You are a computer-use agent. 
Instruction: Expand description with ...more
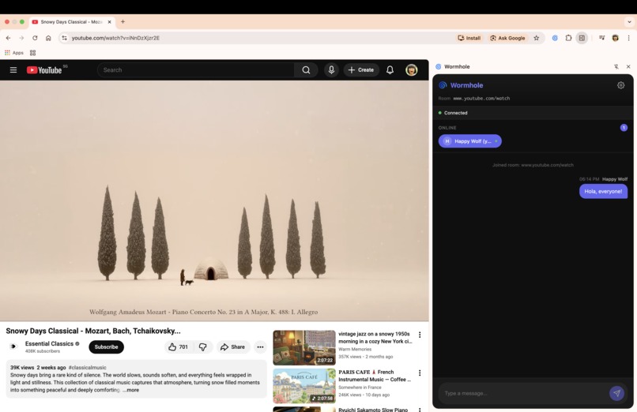coord(131,390)
